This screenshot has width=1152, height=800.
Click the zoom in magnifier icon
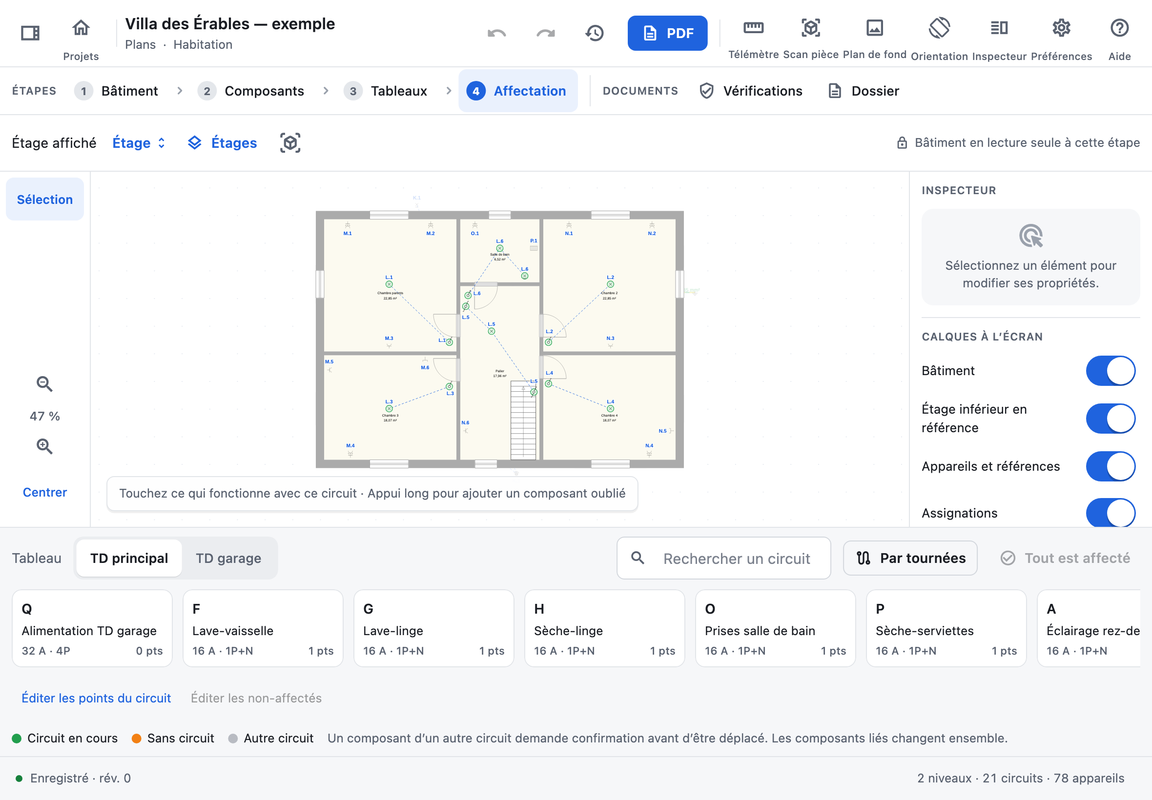tap(44, 446)
